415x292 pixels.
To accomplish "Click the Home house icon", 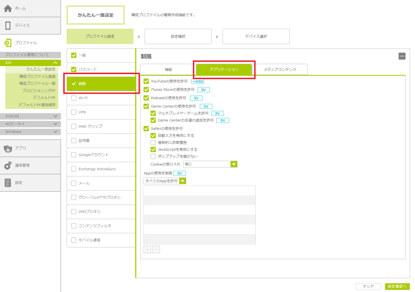I will coord(8,9).
